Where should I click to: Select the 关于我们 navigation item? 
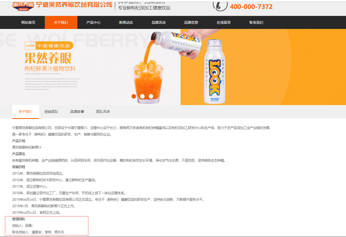61,22
